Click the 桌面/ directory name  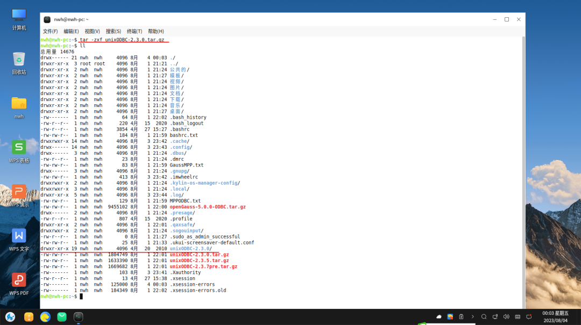click(176, 111)
